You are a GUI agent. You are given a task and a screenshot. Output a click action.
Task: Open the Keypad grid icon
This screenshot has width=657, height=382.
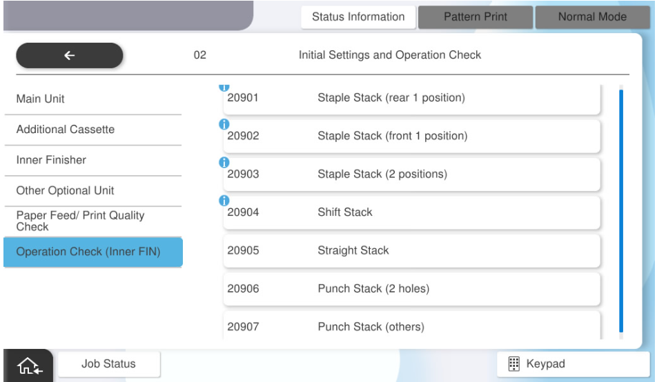(513, 364)
